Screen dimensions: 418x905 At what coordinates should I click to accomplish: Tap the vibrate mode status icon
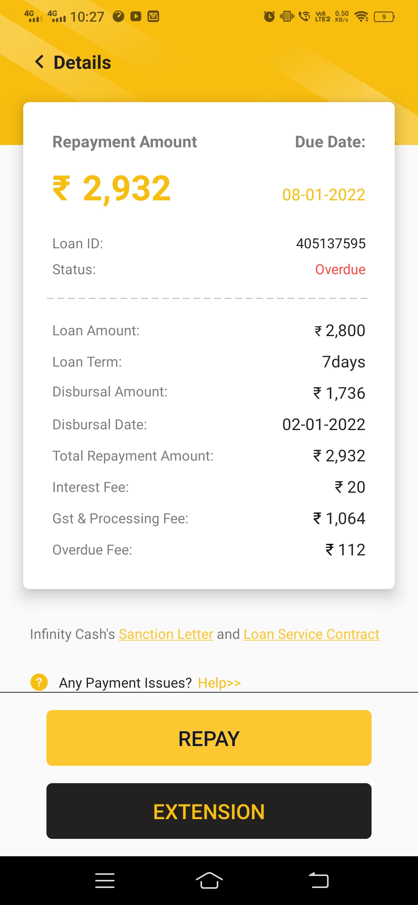[x=287, y=17]
